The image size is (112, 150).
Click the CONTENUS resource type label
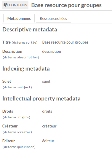(x=18, y=5)
